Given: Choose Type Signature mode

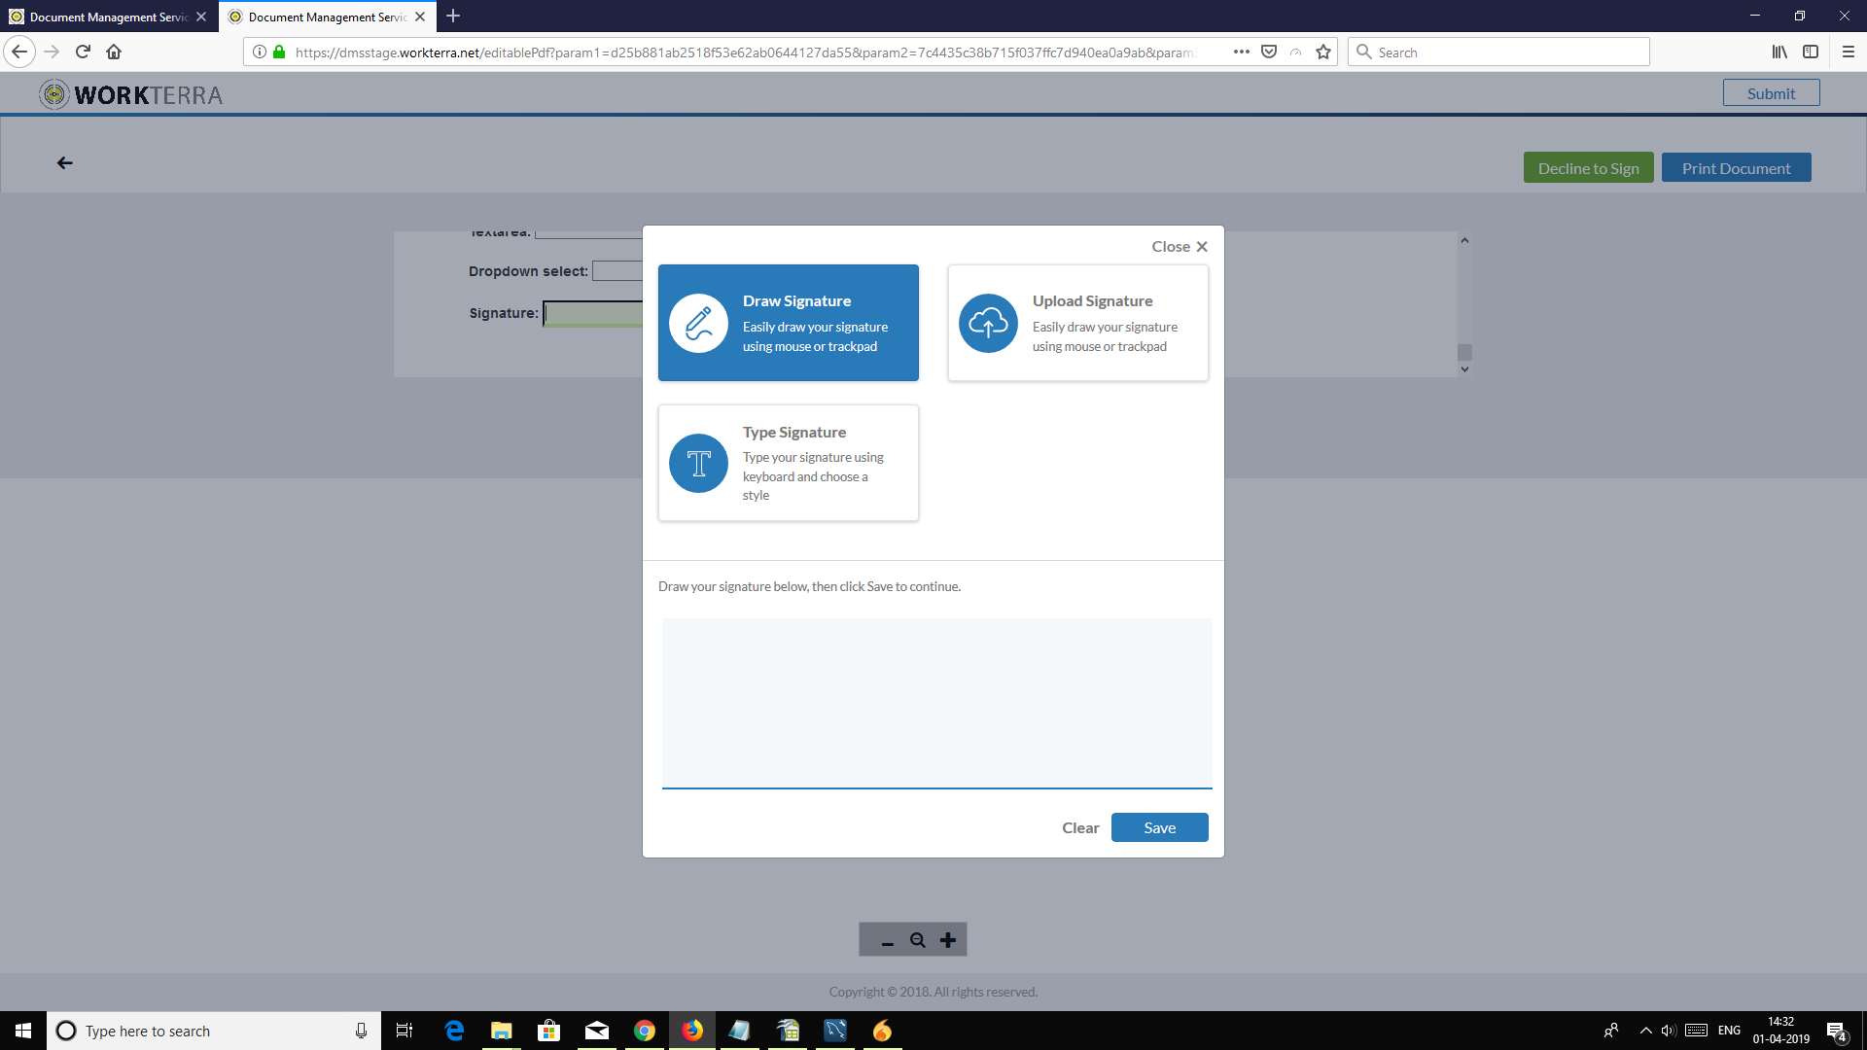Looking at the screenshot, I should coord(788,463).
